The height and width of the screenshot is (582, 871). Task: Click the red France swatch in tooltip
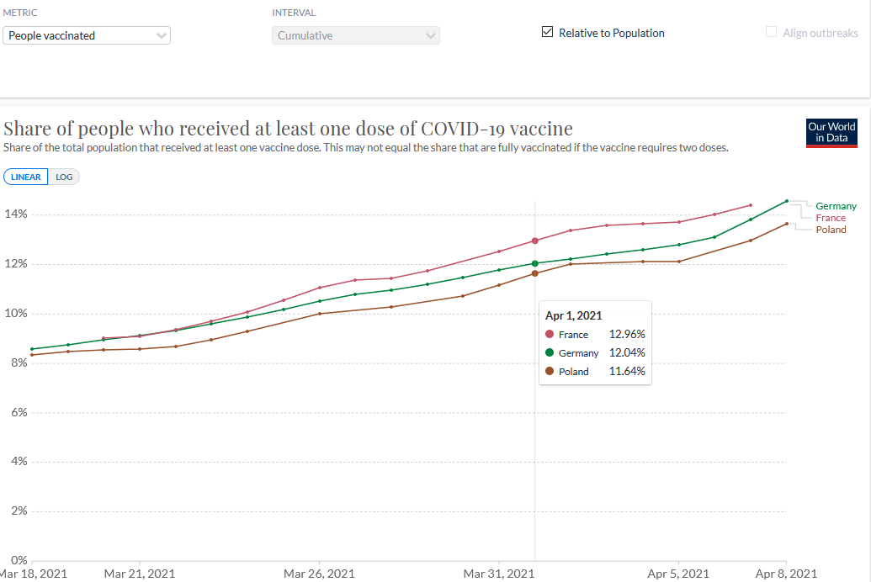click(550, 335)
